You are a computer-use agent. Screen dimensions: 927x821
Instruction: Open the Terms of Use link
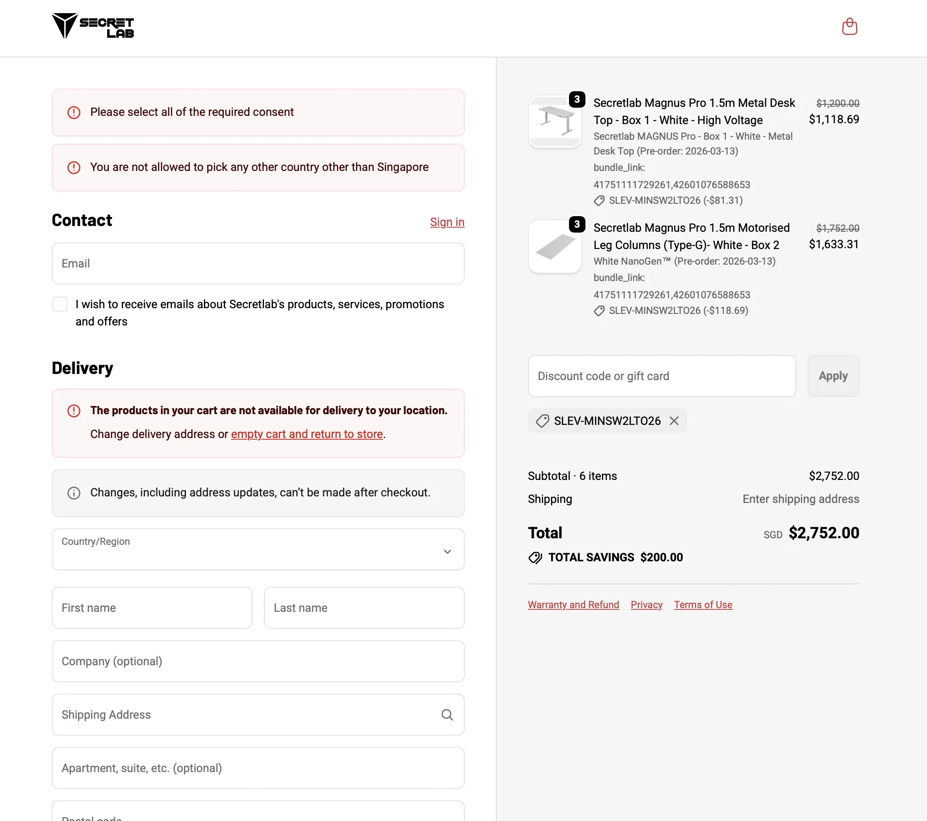pos(702,604)
